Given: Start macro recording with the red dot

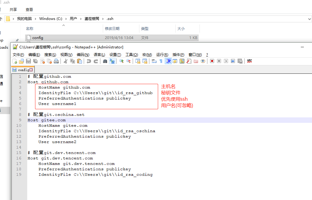Looking at the screenshot, I should (212, 61).
